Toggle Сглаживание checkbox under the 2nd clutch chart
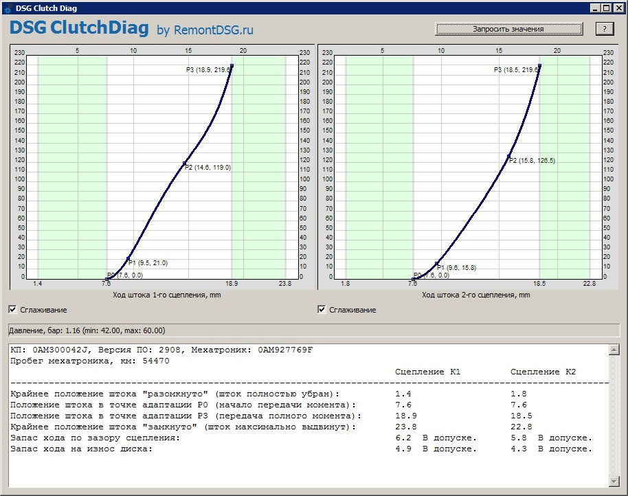This screenshot has width=628, height=496. pos(322,309)
